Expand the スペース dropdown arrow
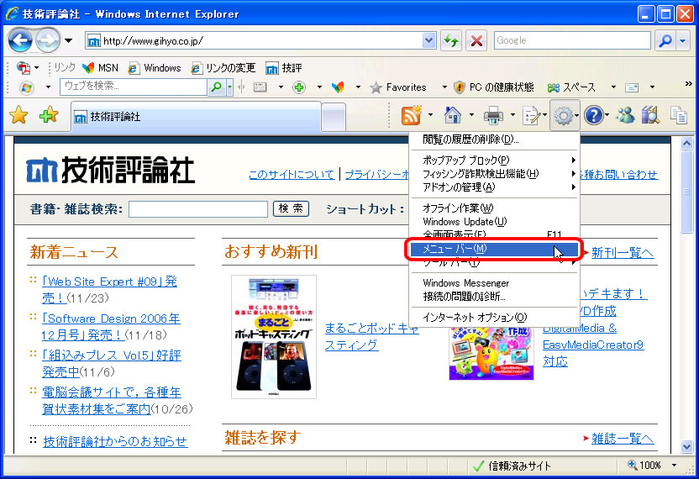The height and width of the screenshot is (479, 699). 613,87
